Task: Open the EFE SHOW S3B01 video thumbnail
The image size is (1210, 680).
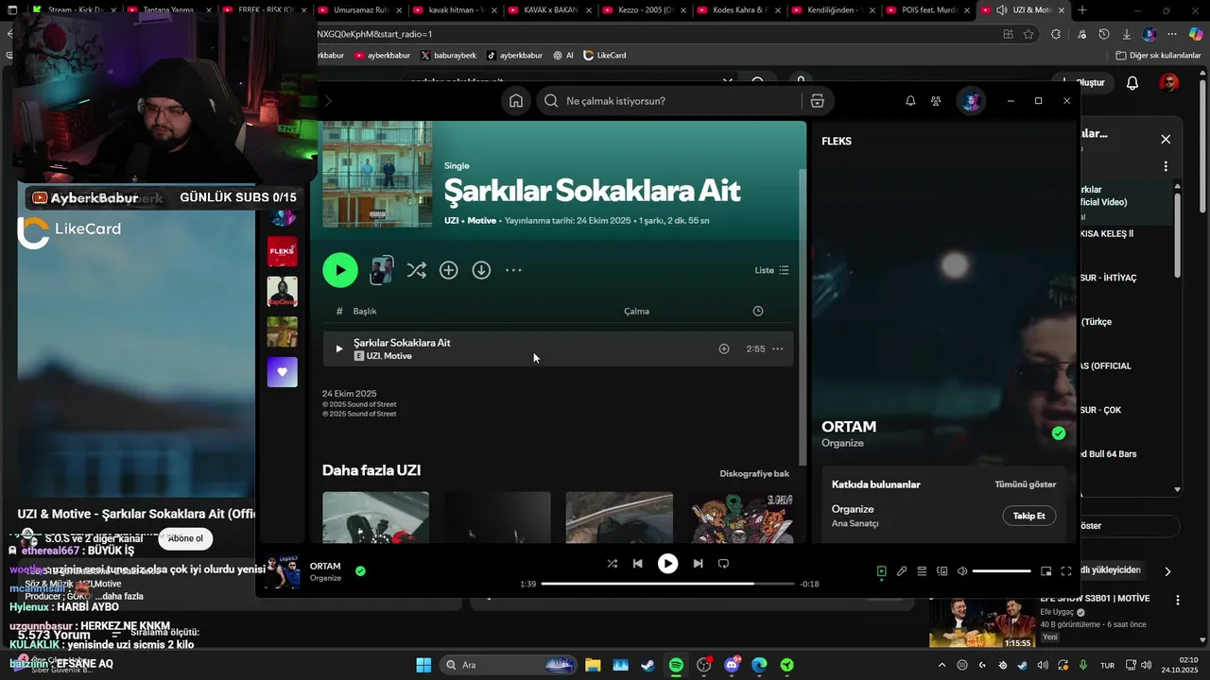Action: [x=980, y=623]
